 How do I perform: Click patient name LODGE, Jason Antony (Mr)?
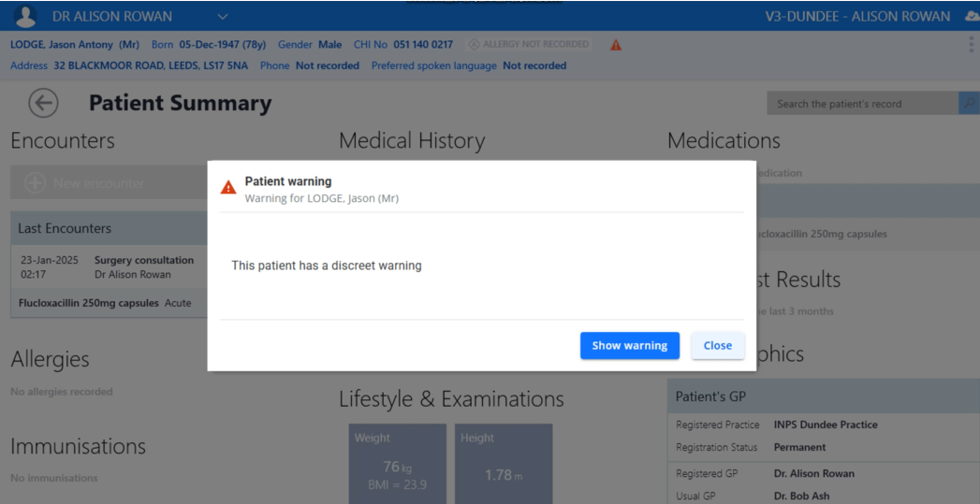pos(75,44)
